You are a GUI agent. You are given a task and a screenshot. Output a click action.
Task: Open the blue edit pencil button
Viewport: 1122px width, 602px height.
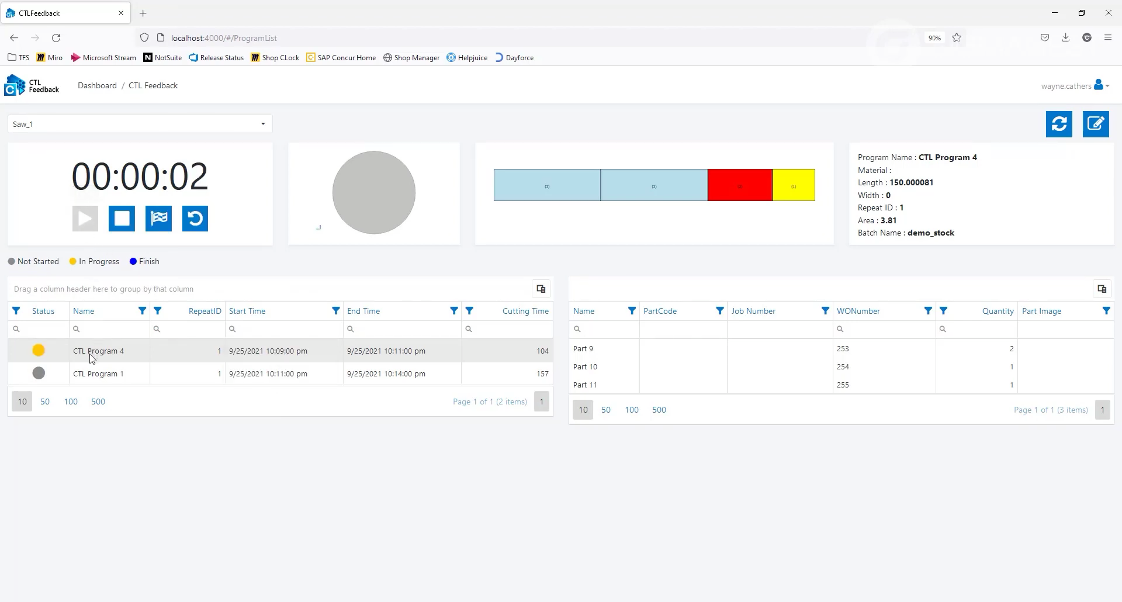pos(1096,124)
